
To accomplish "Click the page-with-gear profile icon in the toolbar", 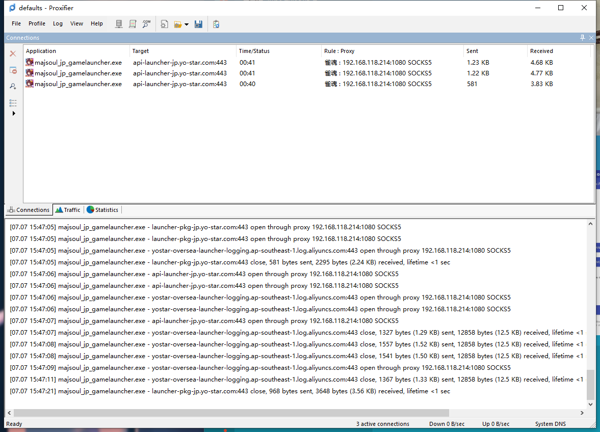I will [164, 24].
